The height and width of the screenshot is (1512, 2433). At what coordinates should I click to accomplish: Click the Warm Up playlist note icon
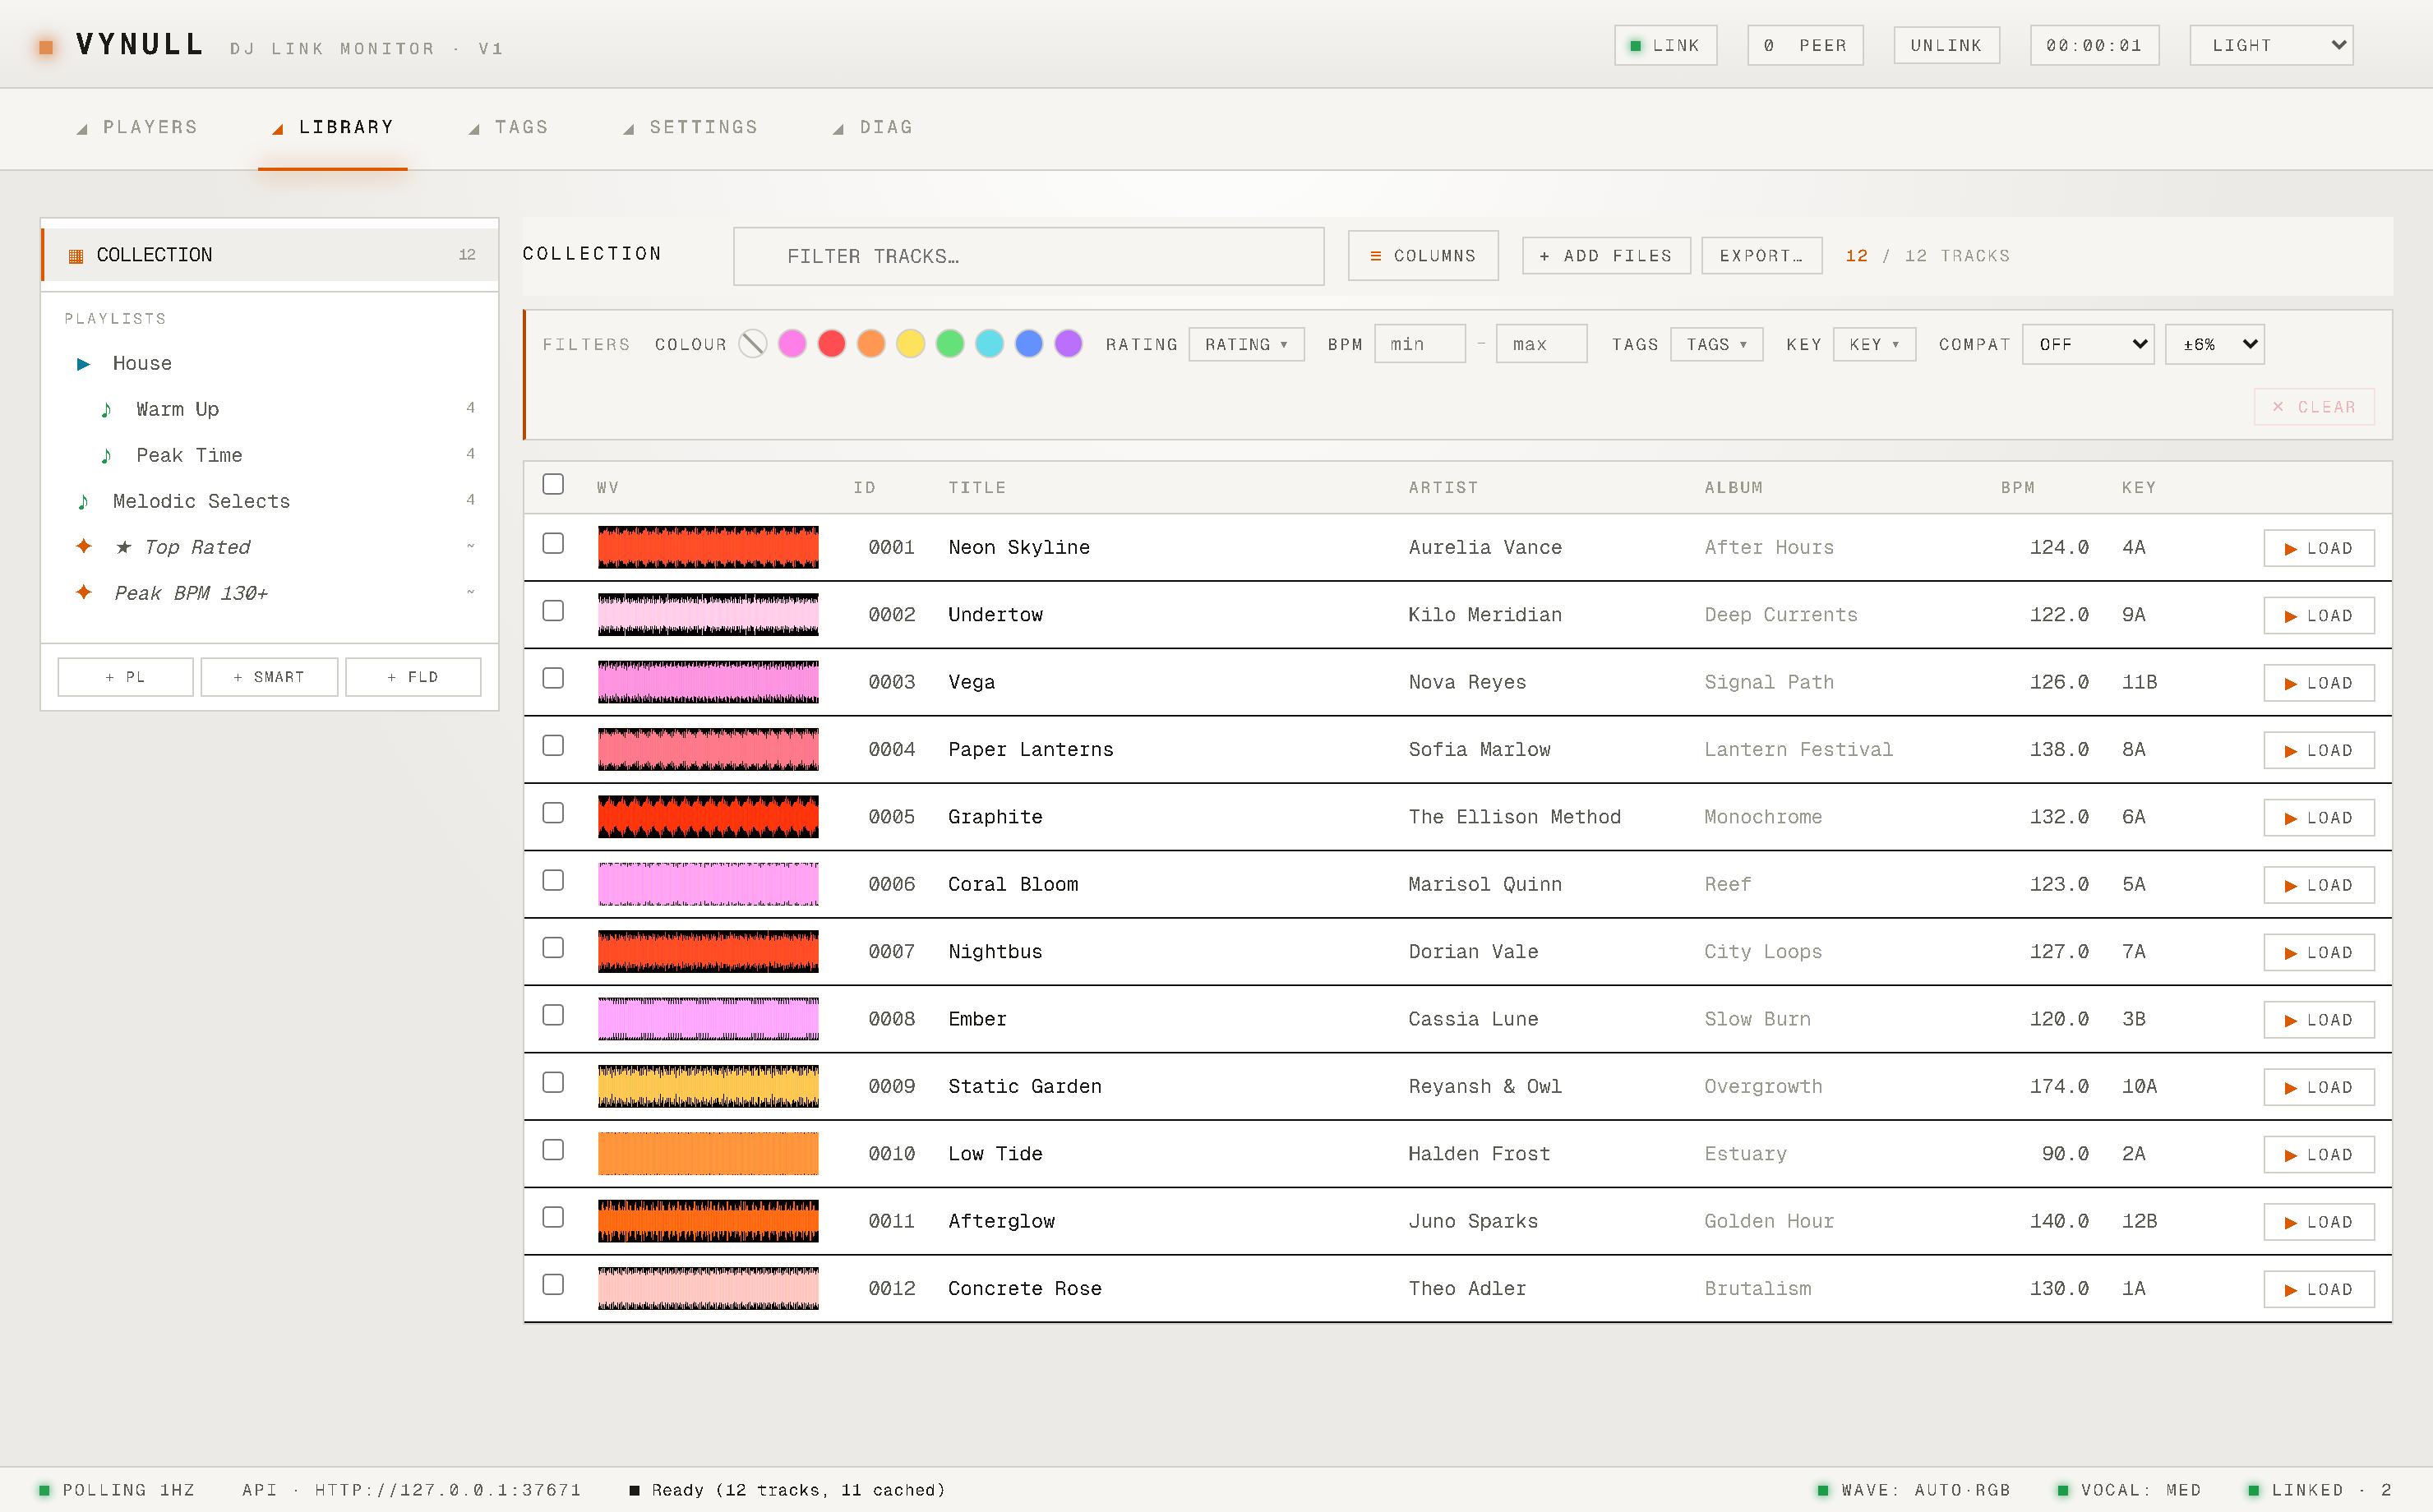(x=106, y=410)
